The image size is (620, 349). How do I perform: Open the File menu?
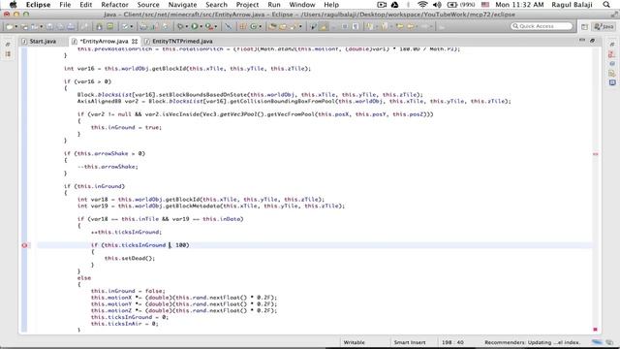(x=65, y=5)
